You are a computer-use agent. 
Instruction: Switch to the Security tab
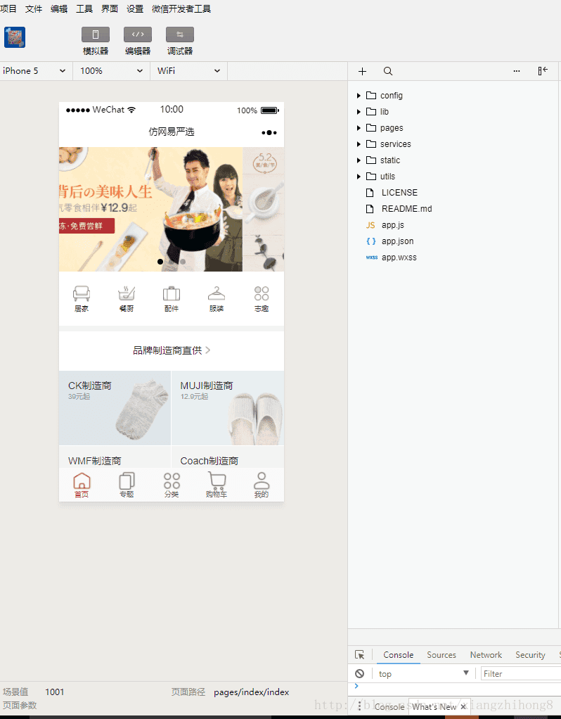[530, 655]
